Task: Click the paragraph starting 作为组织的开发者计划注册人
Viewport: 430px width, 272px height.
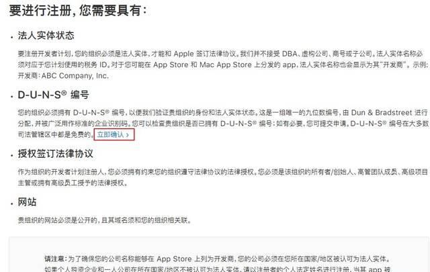Action: click(223, 177)
